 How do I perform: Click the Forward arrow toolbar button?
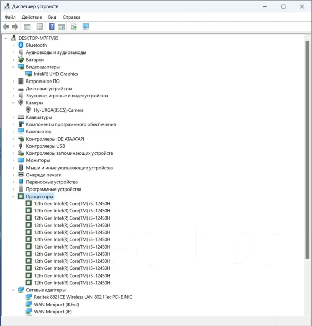click(x=15, y=26)
